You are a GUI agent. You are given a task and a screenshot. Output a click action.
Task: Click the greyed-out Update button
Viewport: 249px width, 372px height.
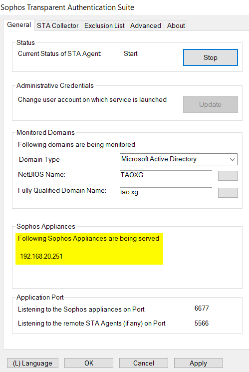click(x=211, y=104)
